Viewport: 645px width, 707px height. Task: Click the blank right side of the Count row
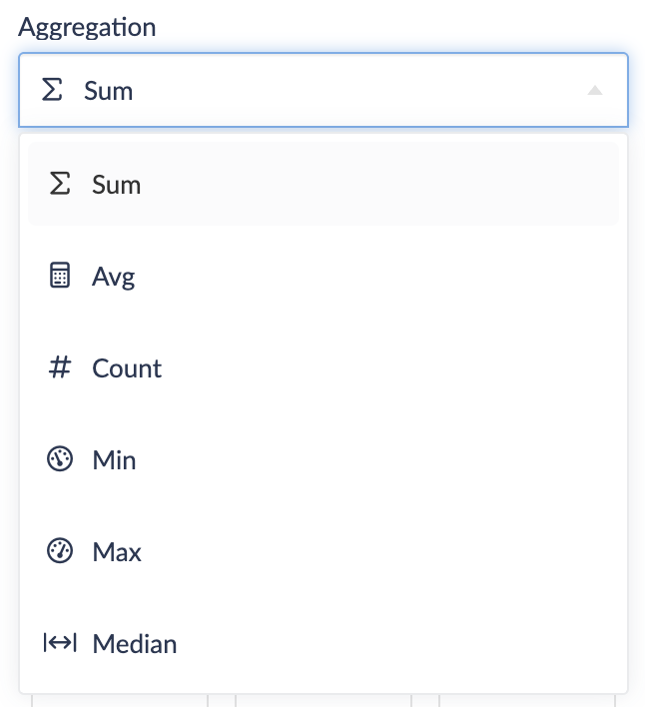(x=449, y=368)
